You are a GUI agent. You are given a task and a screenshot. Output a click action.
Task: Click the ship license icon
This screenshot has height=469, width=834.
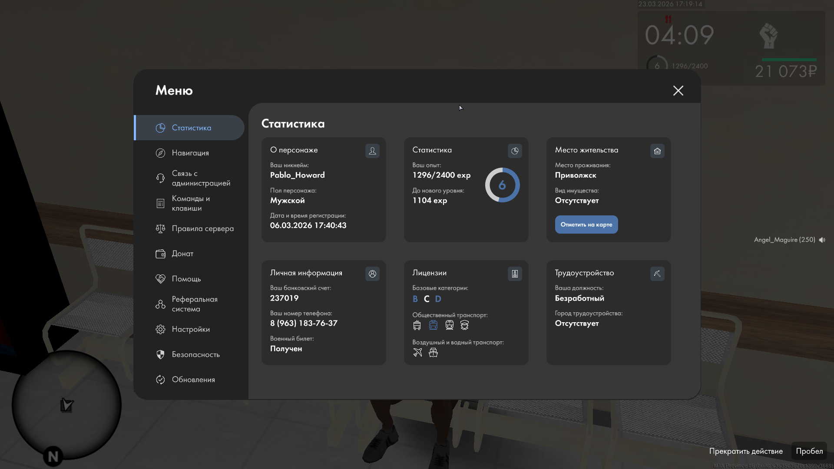(433, 353)
